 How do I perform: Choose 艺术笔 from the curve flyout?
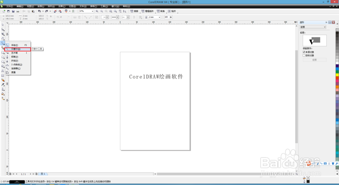[x=18, y=53]
